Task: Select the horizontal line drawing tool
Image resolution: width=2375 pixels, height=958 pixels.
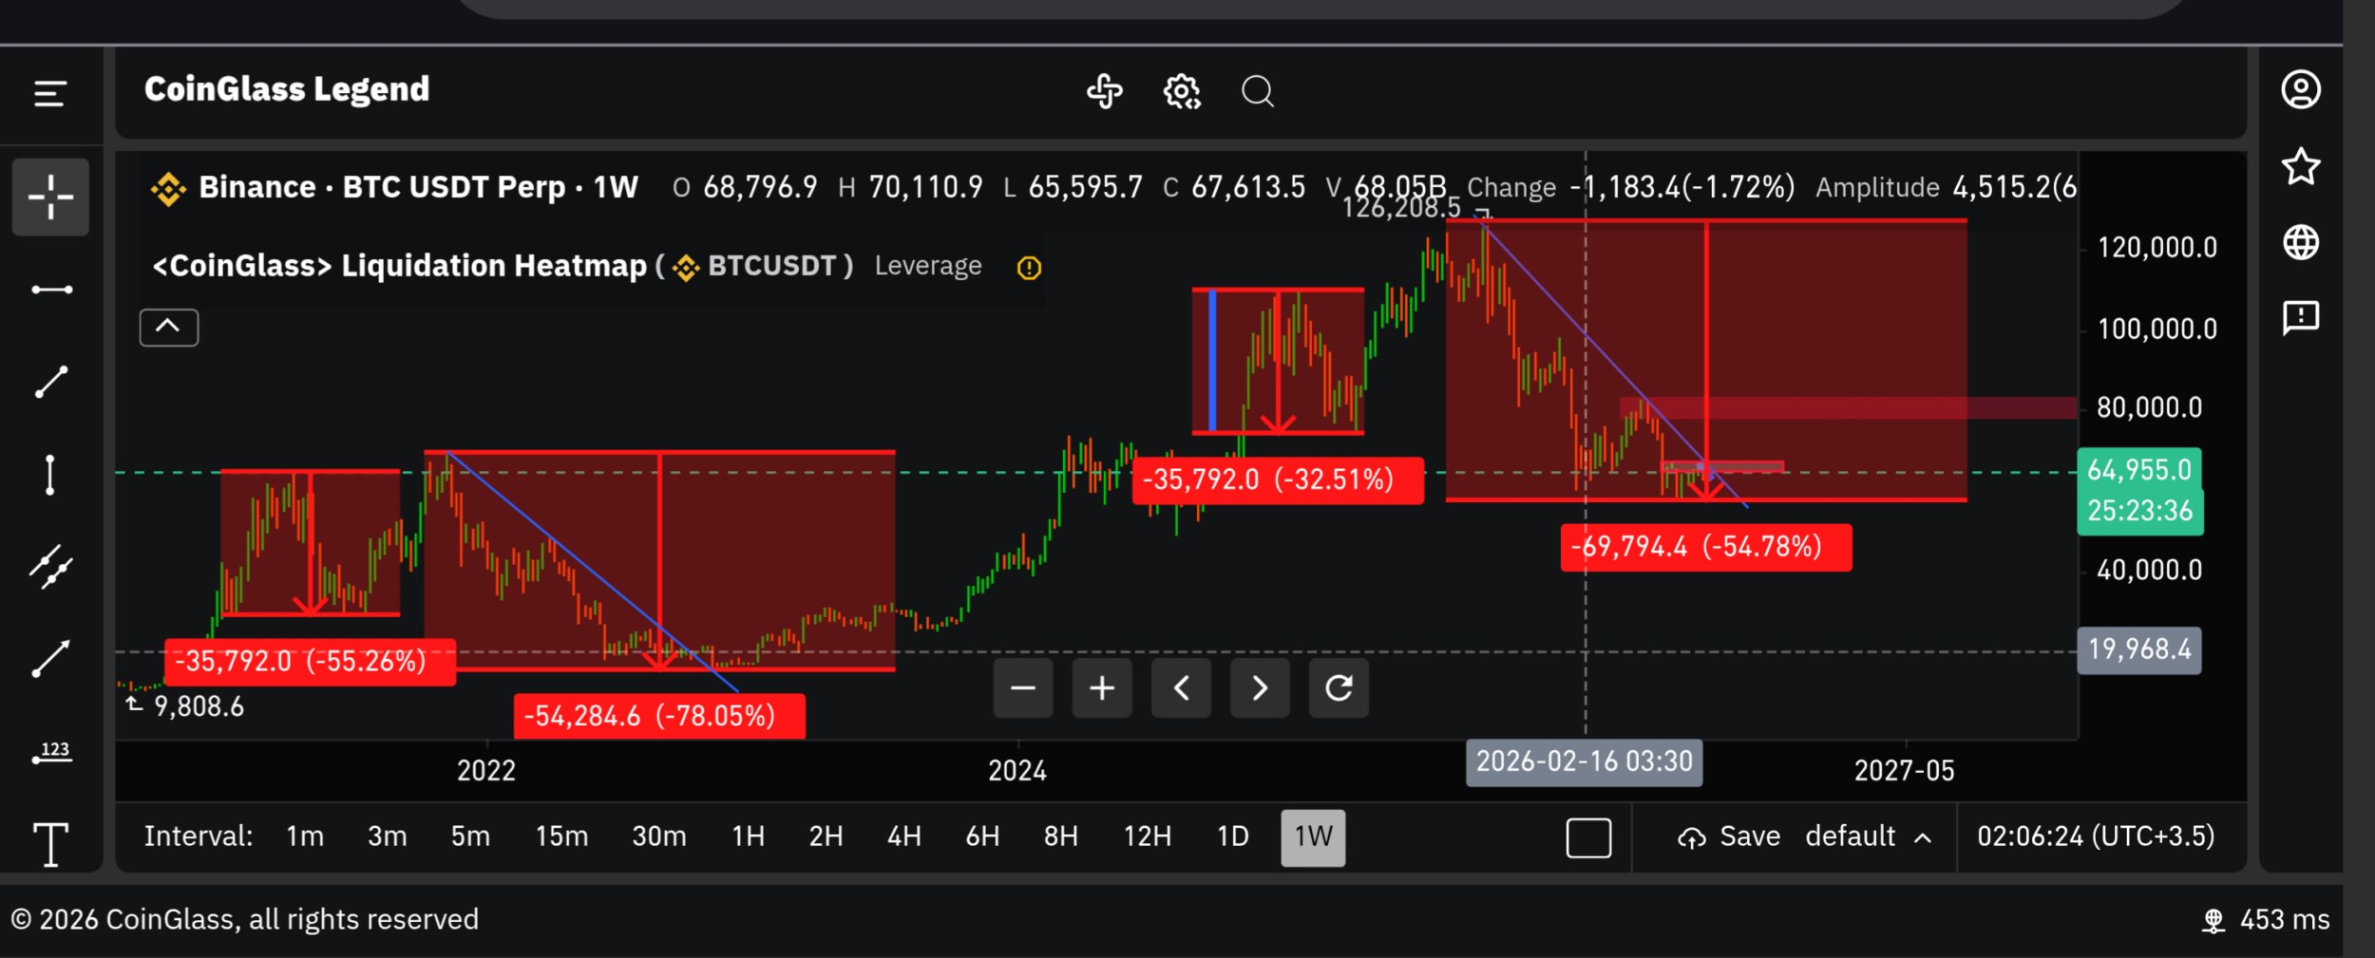Action: [51, 290]
